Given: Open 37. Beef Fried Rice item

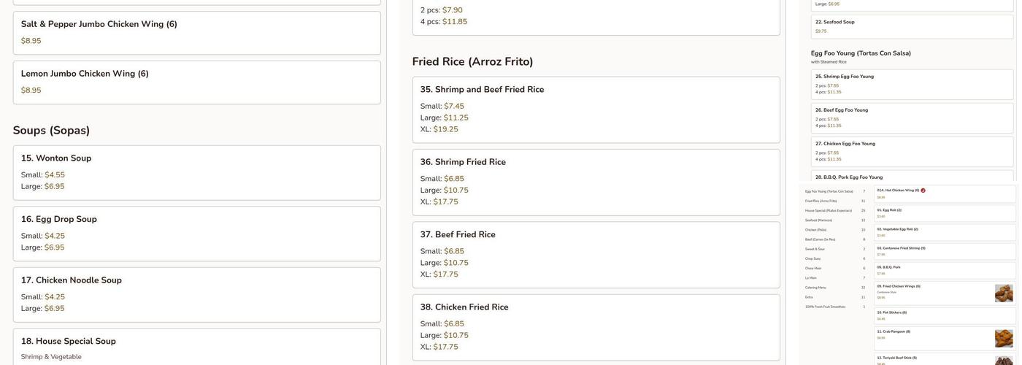Looking at the screenshot, I should [596, 255].
